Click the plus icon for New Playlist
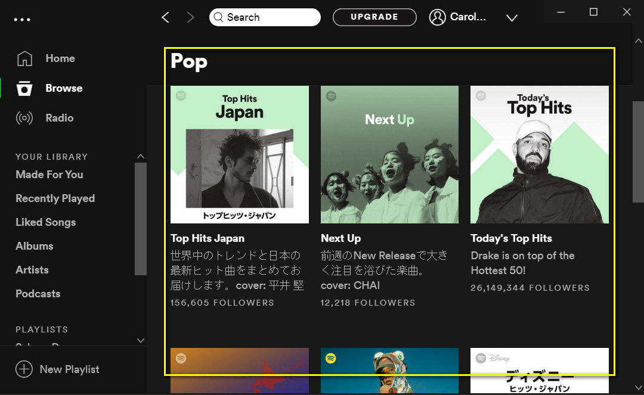 (24, 369)
